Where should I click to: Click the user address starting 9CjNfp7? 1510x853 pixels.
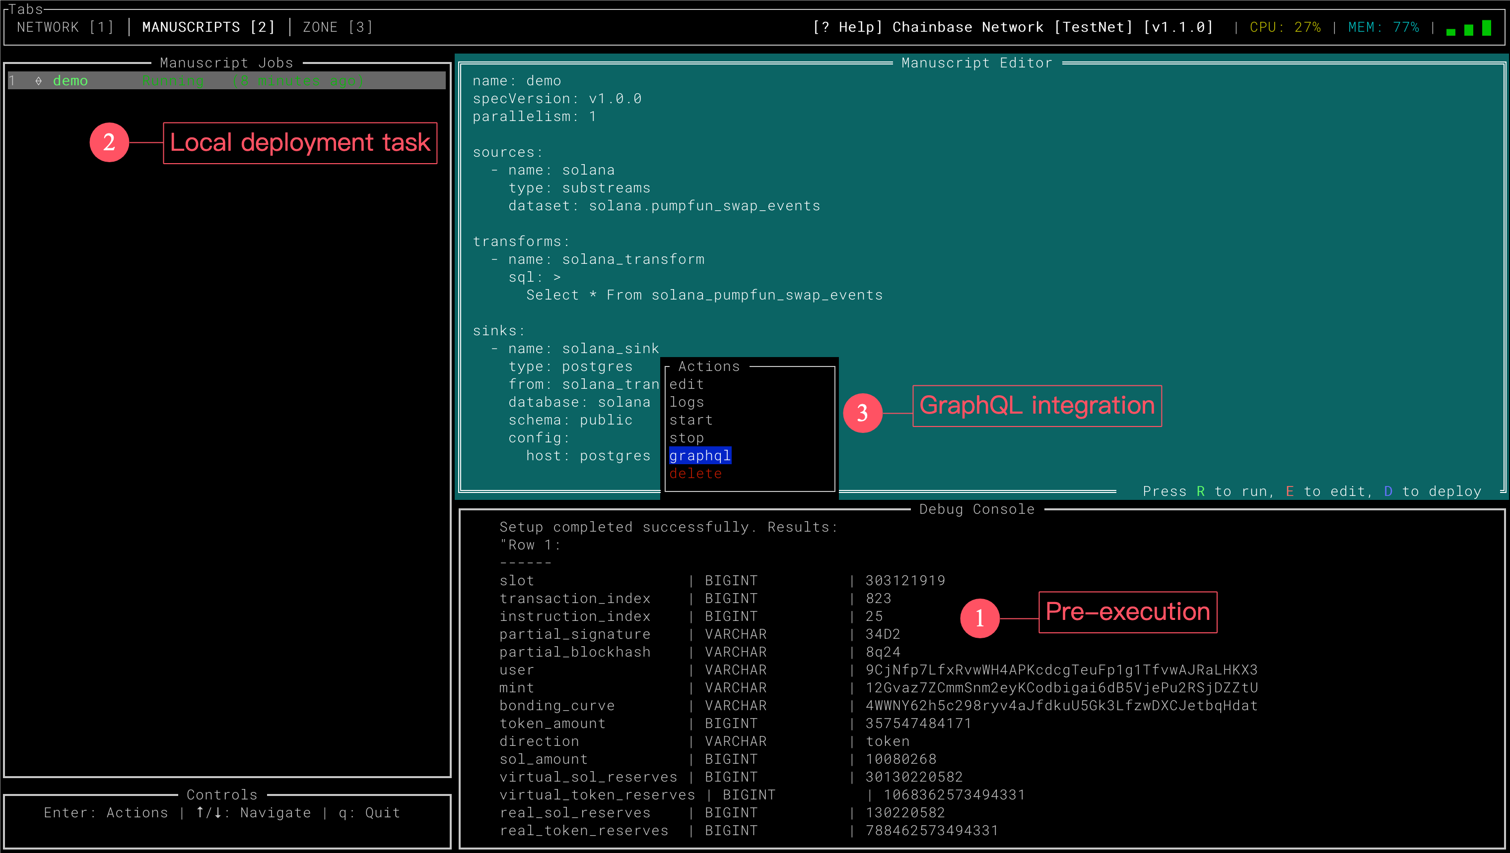pyautogui.click(x=1061, y=670)
